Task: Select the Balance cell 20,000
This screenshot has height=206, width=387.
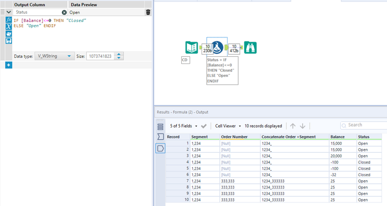Action: point(343,156)
